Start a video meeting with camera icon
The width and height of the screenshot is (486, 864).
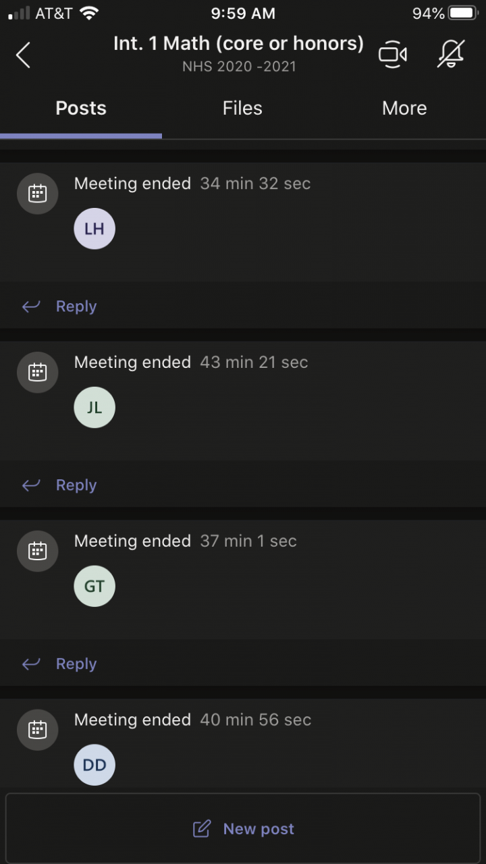tap(393, 55)
